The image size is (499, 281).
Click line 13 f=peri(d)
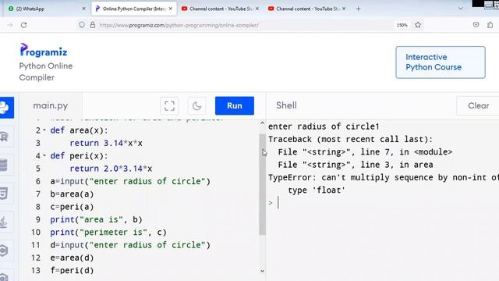[72, 271]
